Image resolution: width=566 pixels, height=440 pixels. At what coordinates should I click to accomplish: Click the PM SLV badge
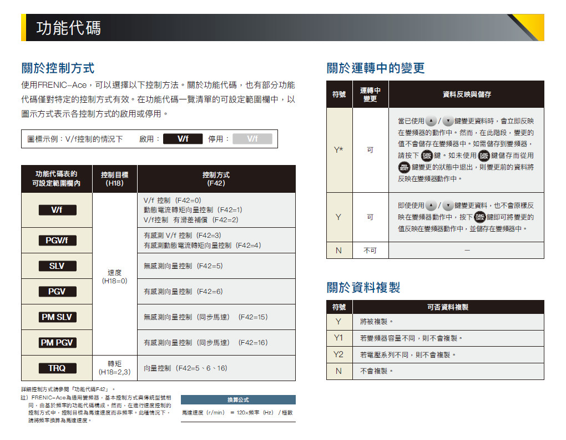(57, 317)
